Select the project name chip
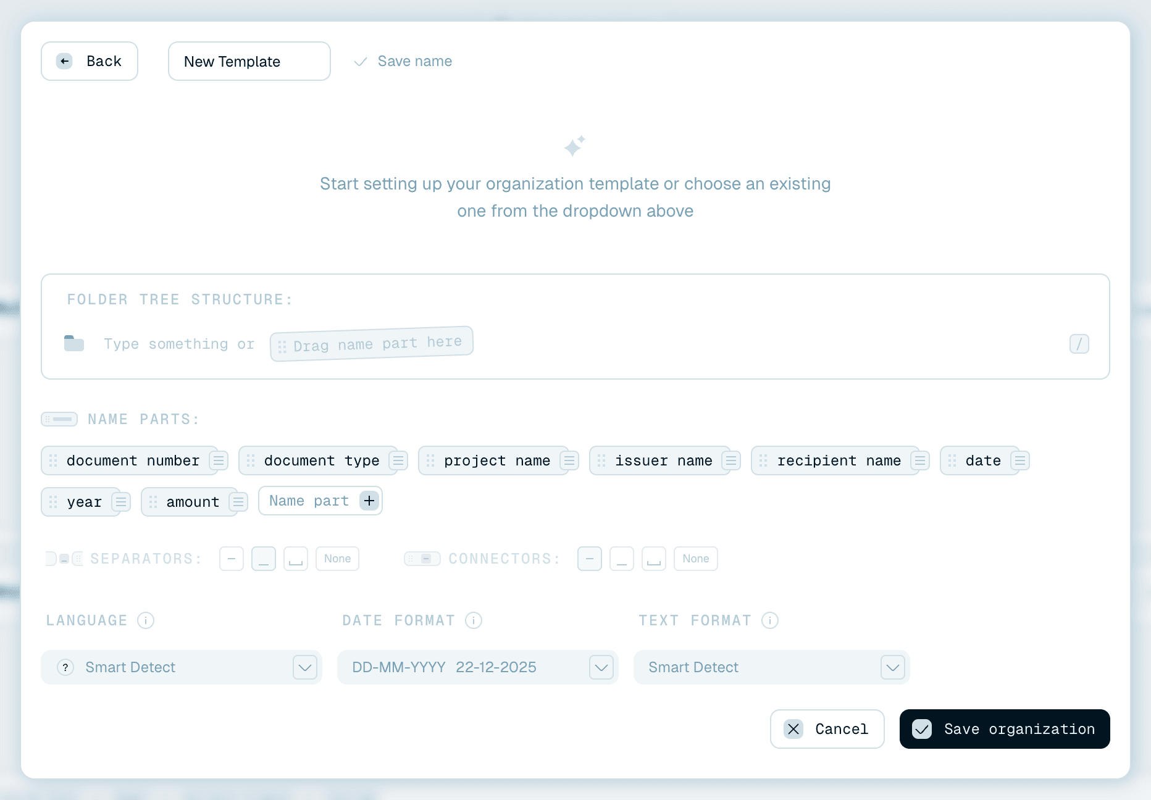 point(493,460)
